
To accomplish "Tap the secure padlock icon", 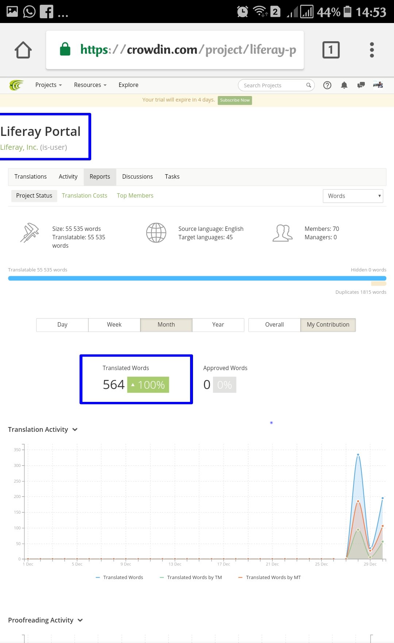I will 65,49.
